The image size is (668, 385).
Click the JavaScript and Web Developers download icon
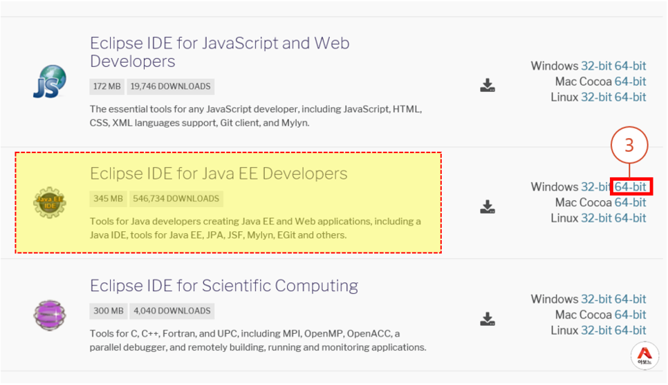coord(488,86)
